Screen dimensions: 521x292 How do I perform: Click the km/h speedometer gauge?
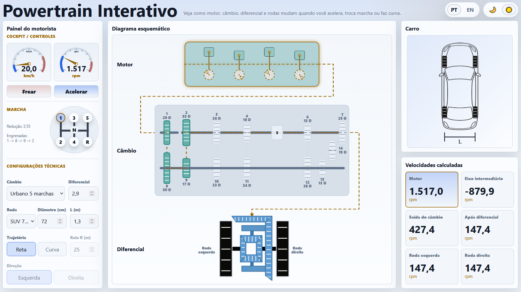pyautogui.click(x=29, y=62)
